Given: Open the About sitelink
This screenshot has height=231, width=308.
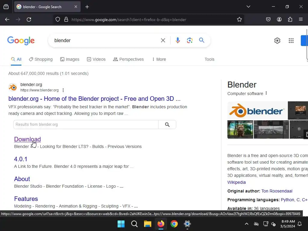Looking at the screenshot, I should click(22, 179).
